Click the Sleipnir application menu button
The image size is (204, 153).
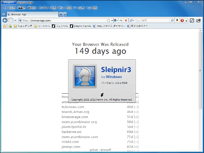[x=9, y=2]
